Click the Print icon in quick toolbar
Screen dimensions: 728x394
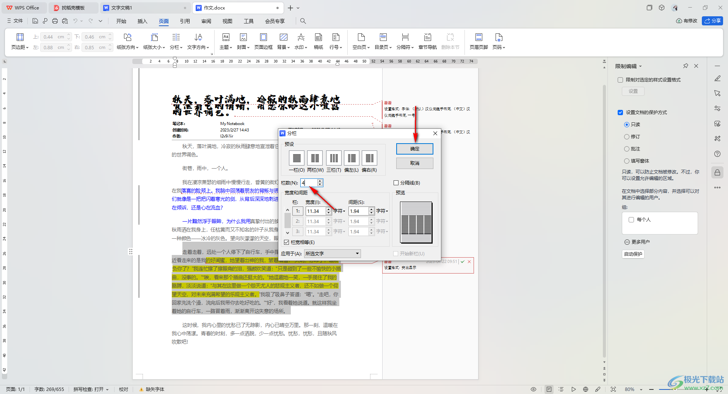point(55,21)
